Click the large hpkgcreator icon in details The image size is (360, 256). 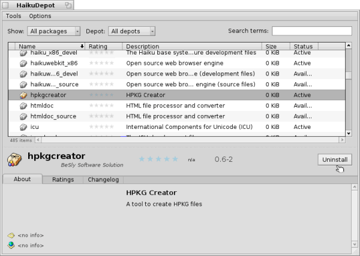pos(14,159)
